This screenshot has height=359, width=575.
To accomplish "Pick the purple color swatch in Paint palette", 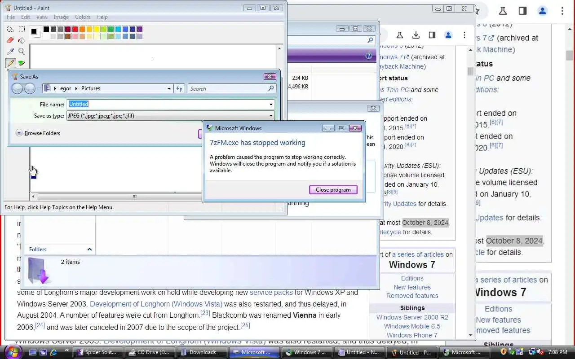I will coord(140,29).
